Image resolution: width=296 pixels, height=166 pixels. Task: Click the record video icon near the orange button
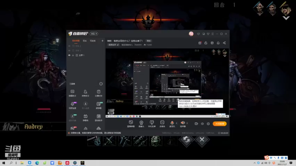point(196,124)
